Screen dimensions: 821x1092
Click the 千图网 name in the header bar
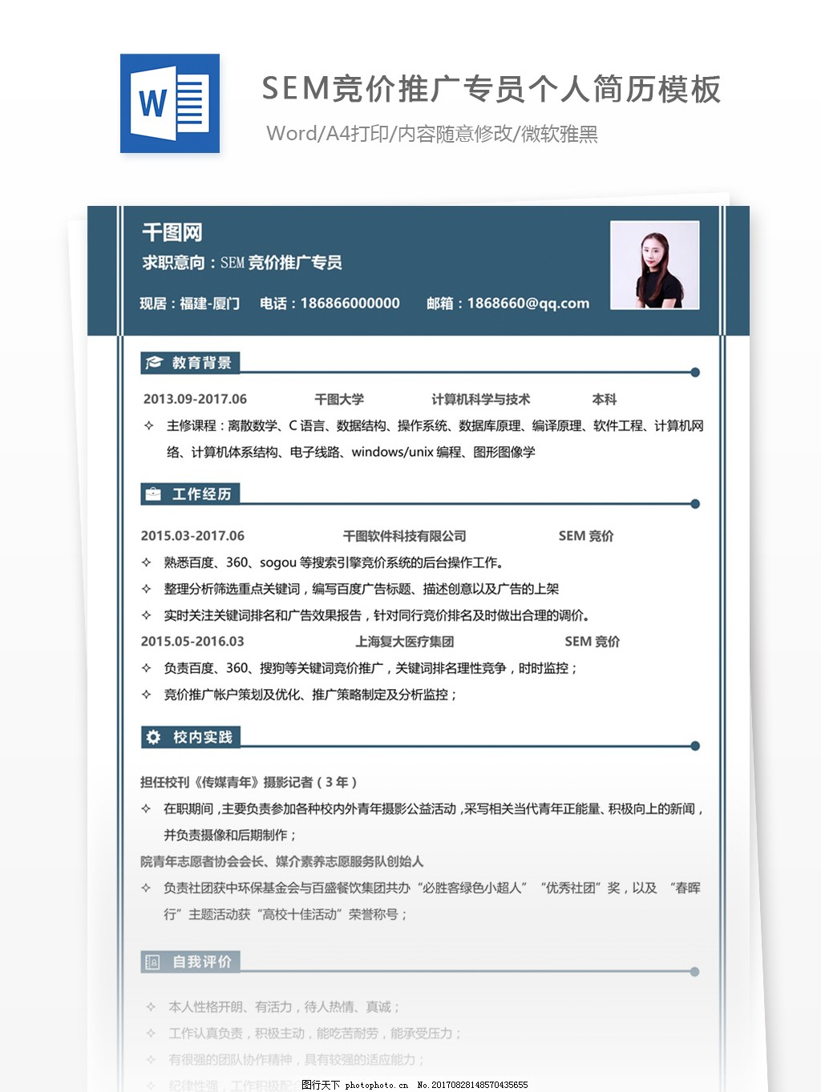(x=170, y=232)
